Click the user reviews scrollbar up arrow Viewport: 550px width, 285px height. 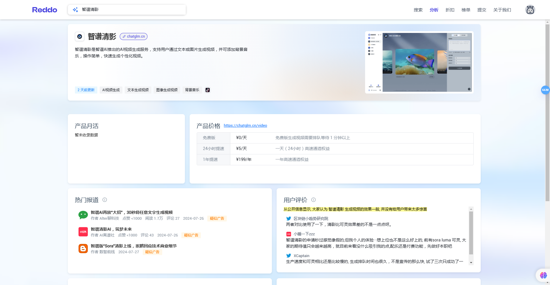point(471,209)
